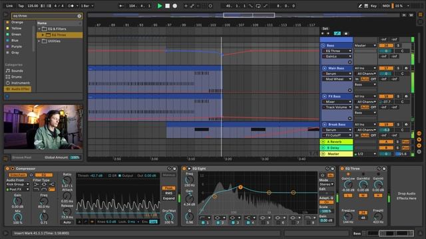Clear the 'eq three' browser search
This screenshot has width=426, height=239.
[x=79, y=16]
